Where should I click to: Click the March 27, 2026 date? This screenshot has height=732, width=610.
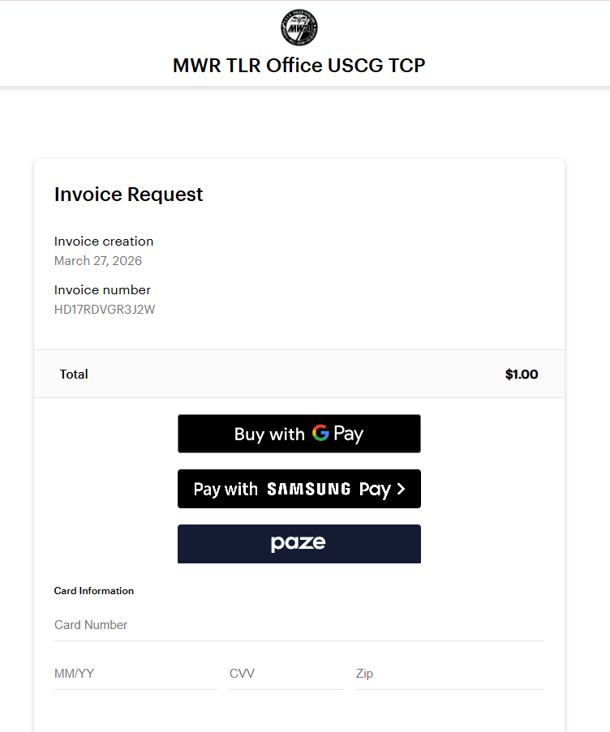pos(98,260)
